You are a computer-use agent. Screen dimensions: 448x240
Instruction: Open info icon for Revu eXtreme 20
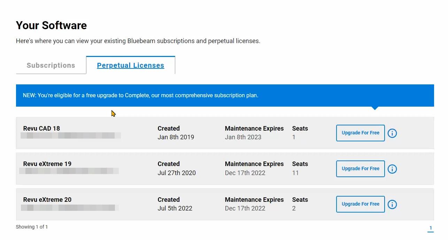(392, 205)
